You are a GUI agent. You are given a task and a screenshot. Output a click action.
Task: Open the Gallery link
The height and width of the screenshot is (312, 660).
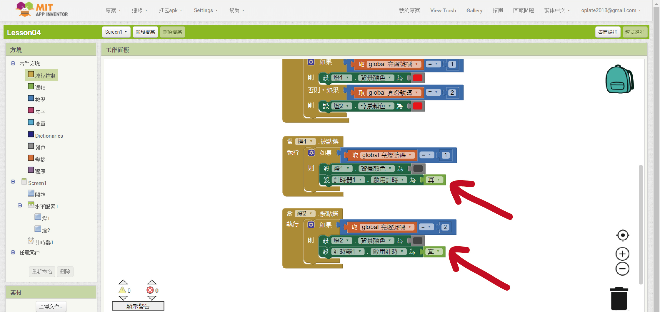click(x=474, y=10)
